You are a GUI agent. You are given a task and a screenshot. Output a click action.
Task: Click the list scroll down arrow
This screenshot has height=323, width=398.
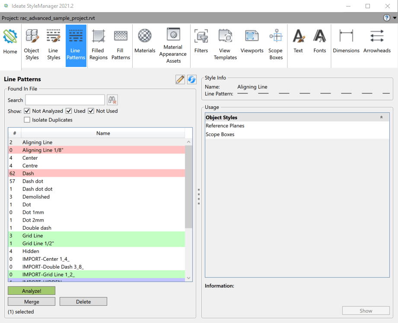[x=188, y=278]
